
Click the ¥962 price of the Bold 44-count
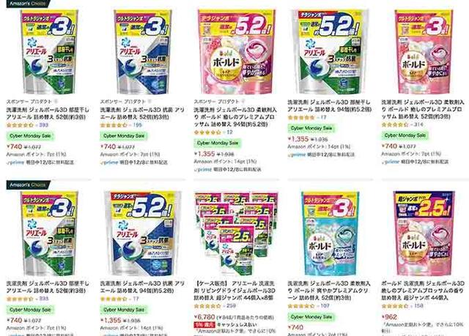(x=389, y=317)
